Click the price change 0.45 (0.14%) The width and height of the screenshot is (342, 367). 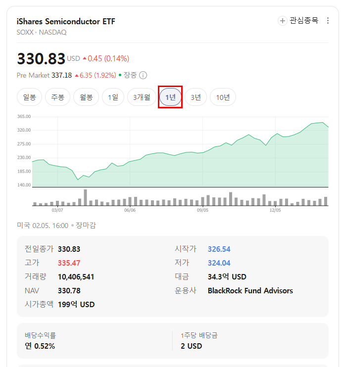106,58
